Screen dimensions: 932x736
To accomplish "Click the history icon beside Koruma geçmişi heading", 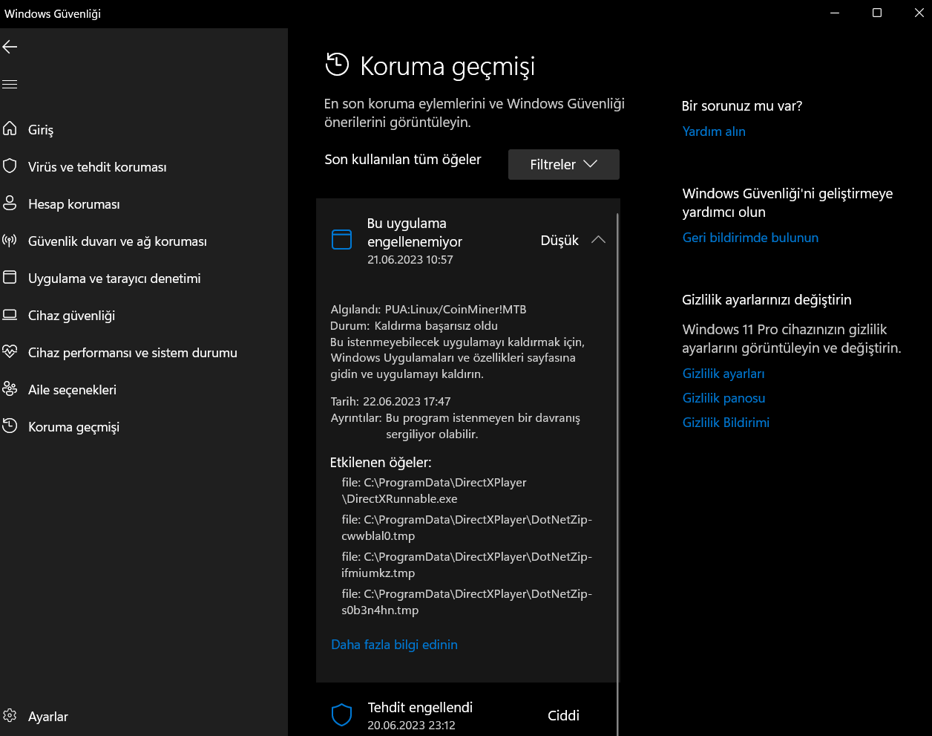I will 337,65.
